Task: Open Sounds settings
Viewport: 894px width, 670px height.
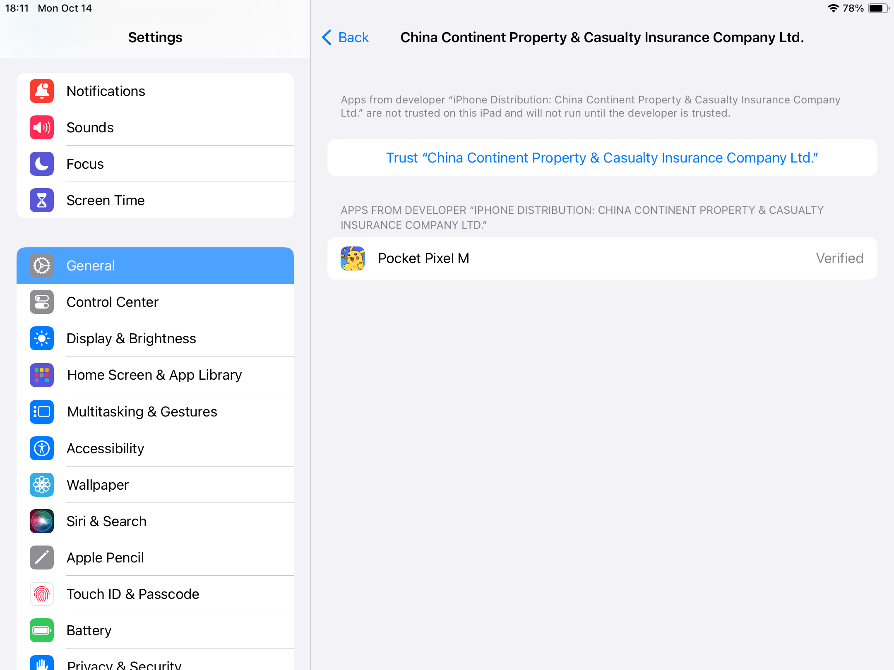Action: click(155, 127)
